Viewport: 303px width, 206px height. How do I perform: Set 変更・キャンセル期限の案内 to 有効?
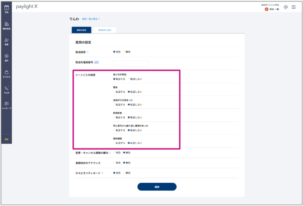point(114,153)
